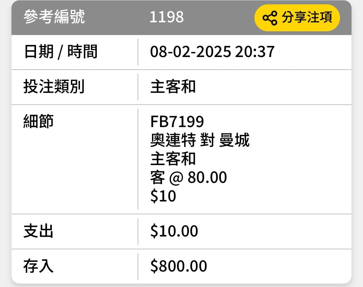Click the 分享注項 text label
The width and height of the screenshot is (363, 287).
click(307, 17)
